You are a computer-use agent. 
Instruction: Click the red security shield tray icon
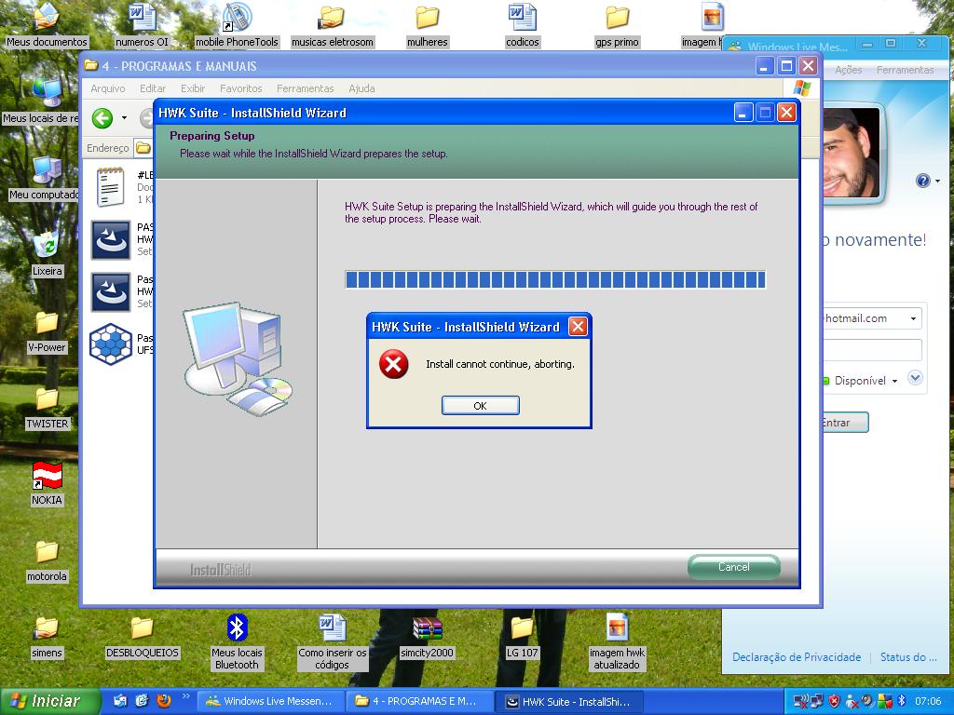click(x=835, y=702)
